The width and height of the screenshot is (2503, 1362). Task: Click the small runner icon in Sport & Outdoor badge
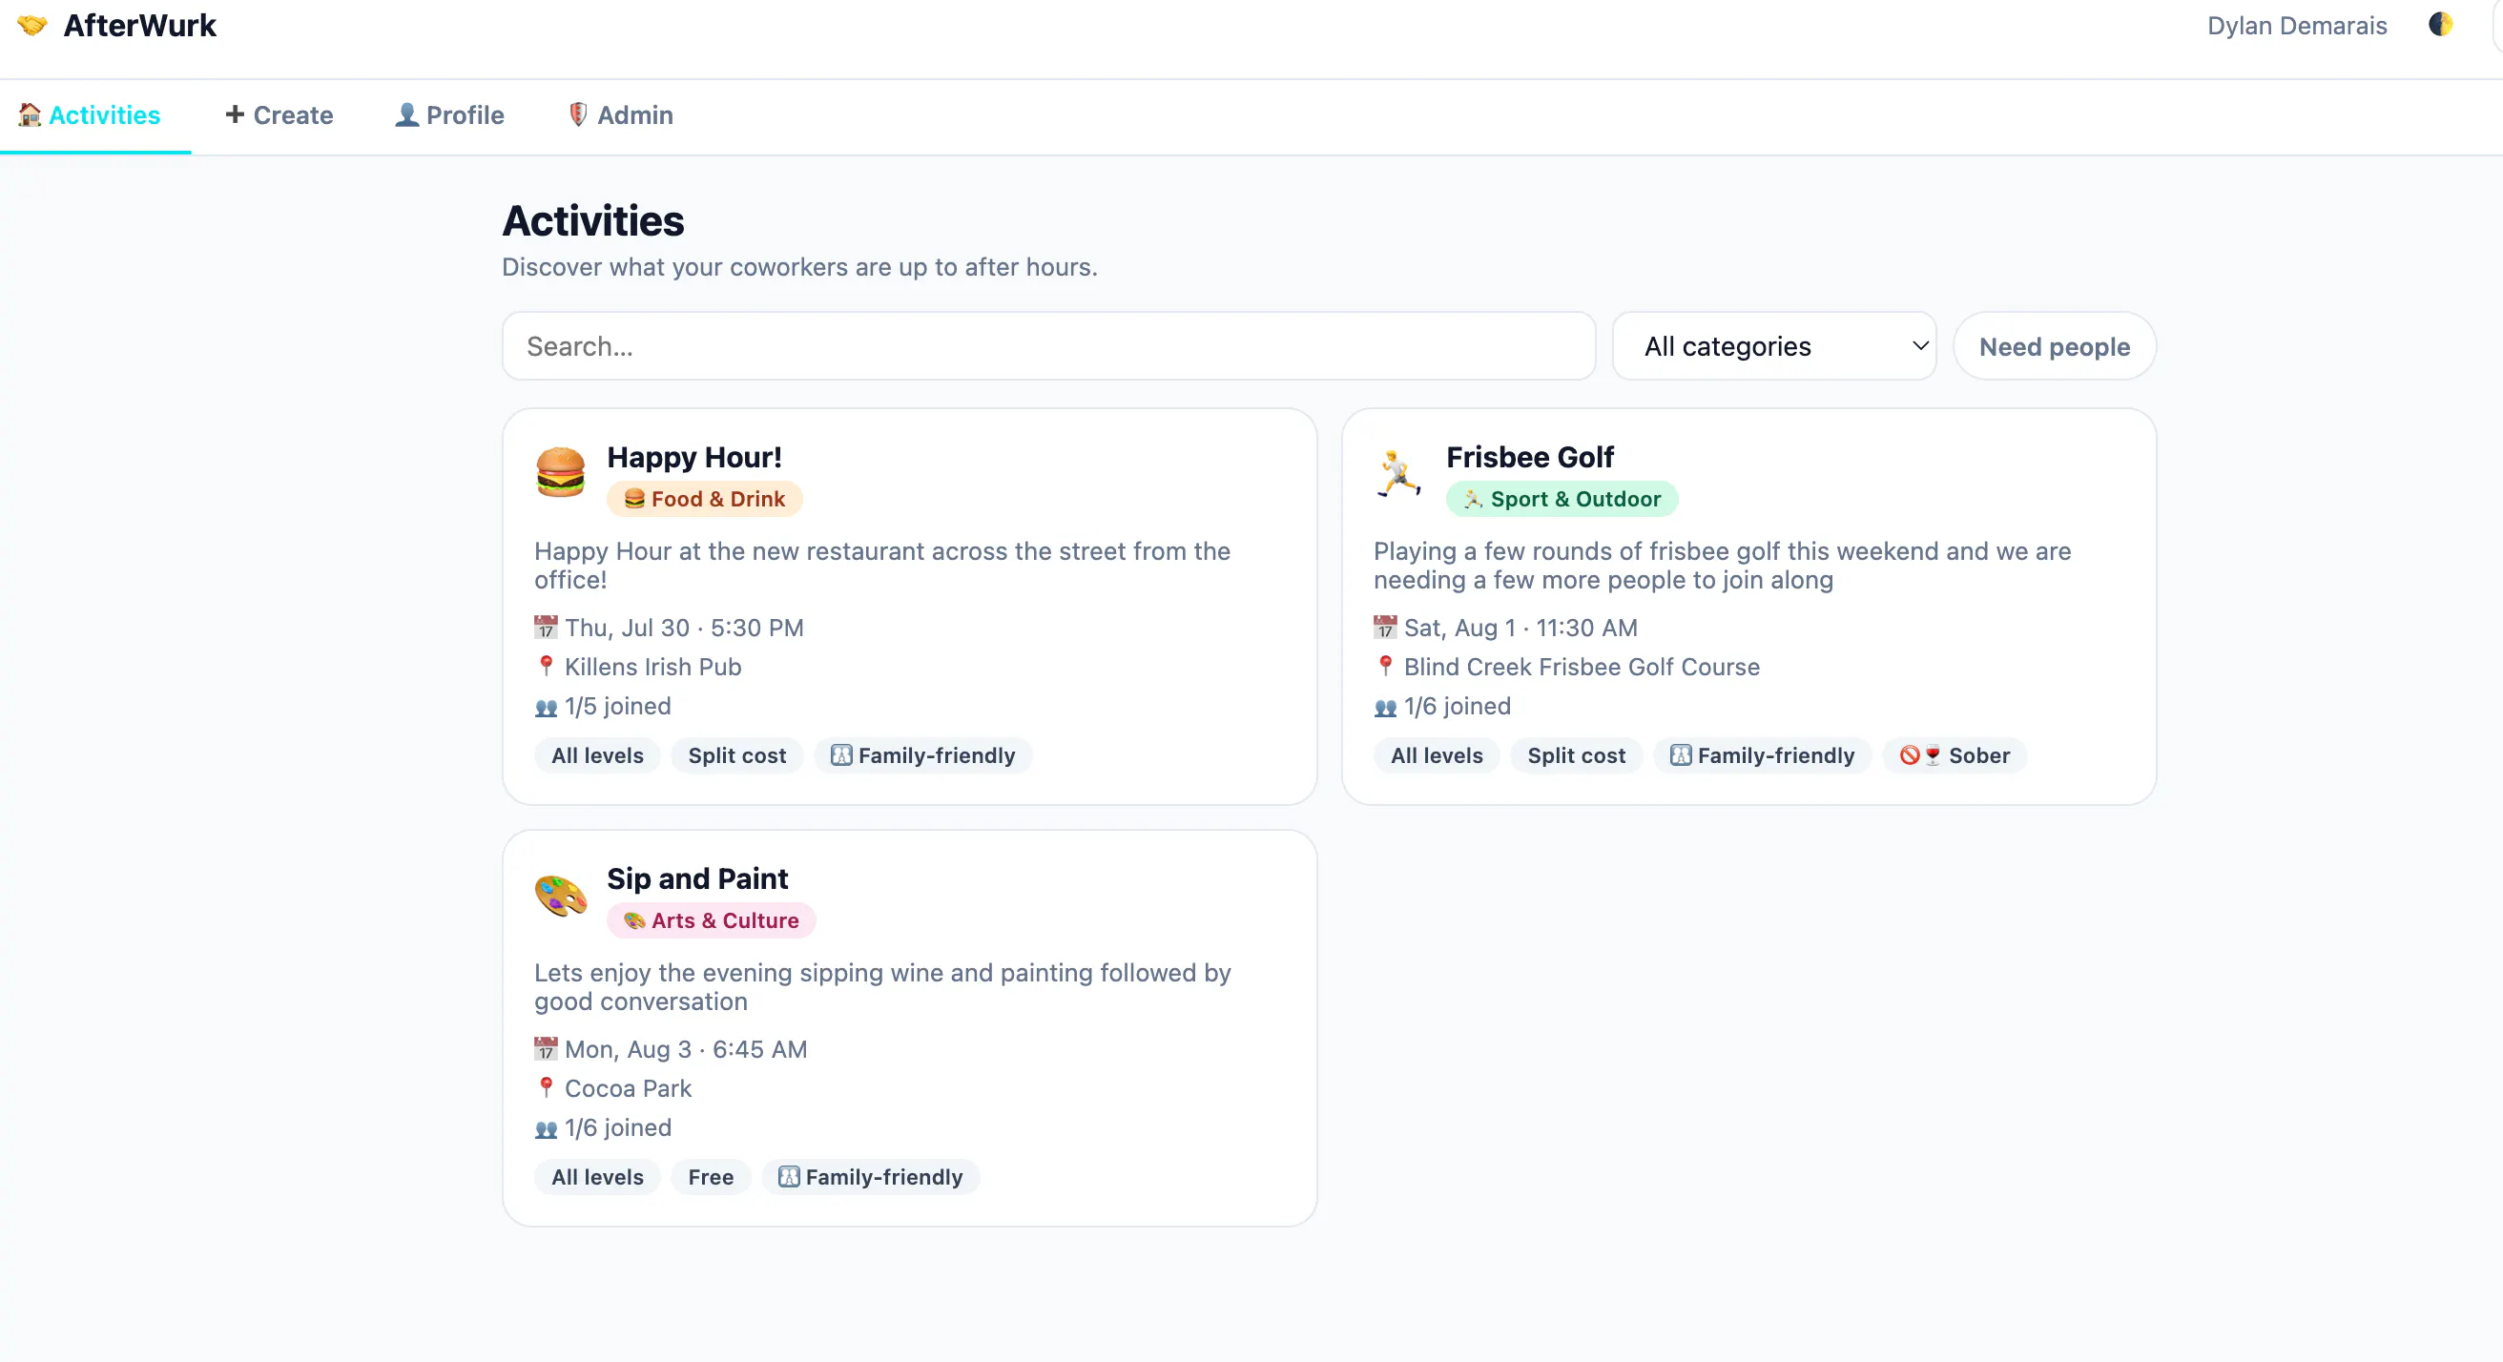tap(1474, 499)
